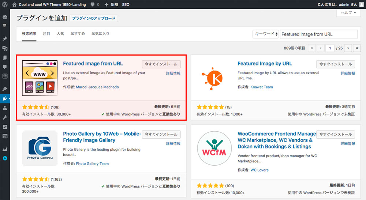The height and width of the screenshot is (200, 366).
Task: Open Plugins plug icon in sidebar
Action: pyautogui.click(x=5, y=99)
